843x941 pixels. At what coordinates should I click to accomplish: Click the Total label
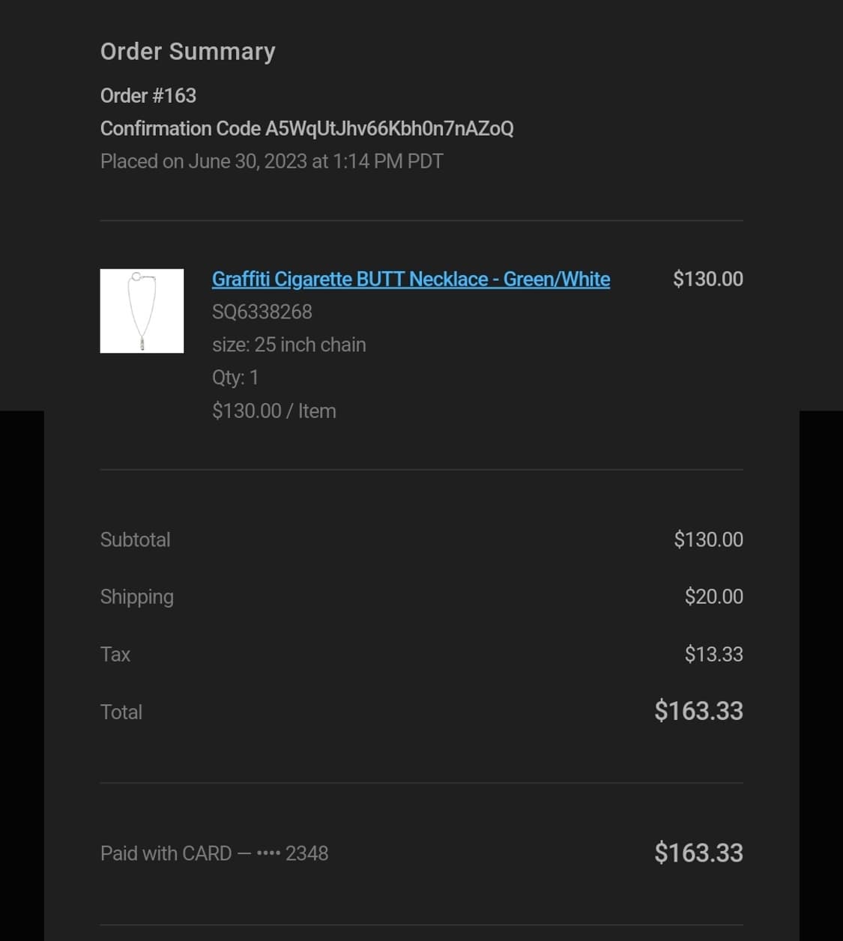tap(121, 712)
